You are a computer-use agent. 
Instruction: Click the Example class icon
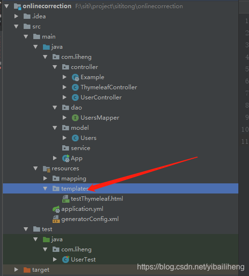[75, 78]
